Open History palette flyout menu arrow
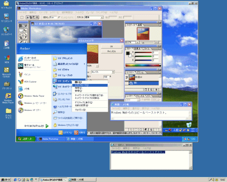The image size is (227, 182). click(x=160, y=72)
